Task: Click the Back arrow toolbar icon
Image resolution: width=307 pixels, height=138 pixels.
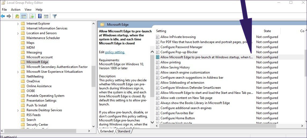Action: point(3,16)
